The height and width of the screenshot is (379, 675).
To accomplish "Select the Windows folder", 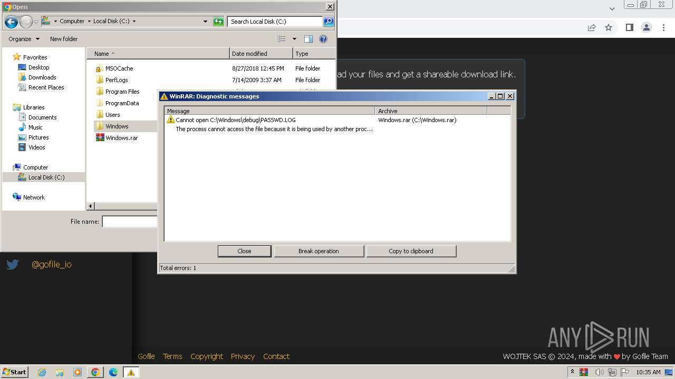I will tap(117, 126).
